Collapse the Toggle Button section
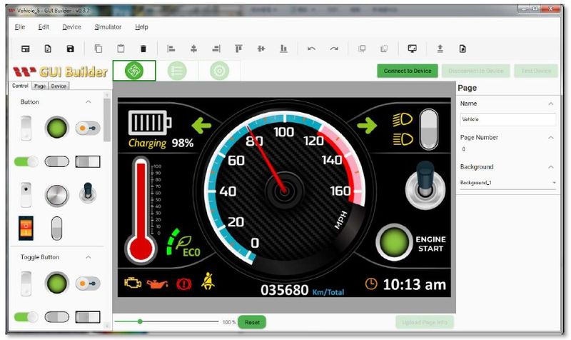Screen dimensions: 571x340 (x=89, y=257)
